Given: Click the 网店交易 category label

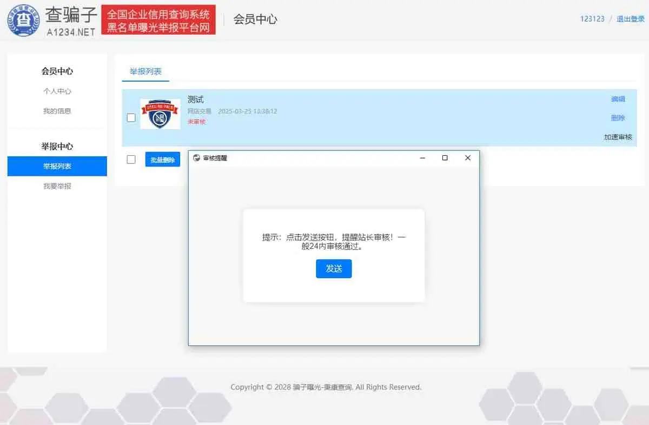Looking at the screenshot, I should tap(200, 111).
